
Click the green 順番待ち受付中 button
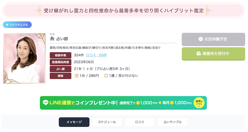[x=213, y=54]
